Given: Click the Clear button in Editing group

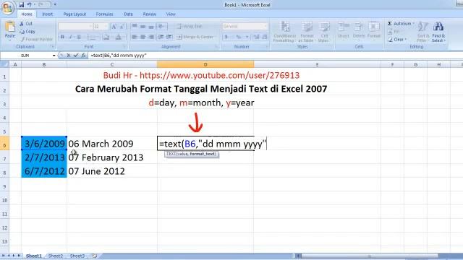Looking at the screenshot, I should [397, 39].
